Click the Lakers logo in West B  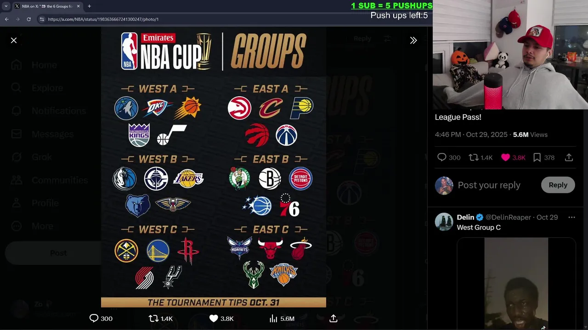[188, 179]
